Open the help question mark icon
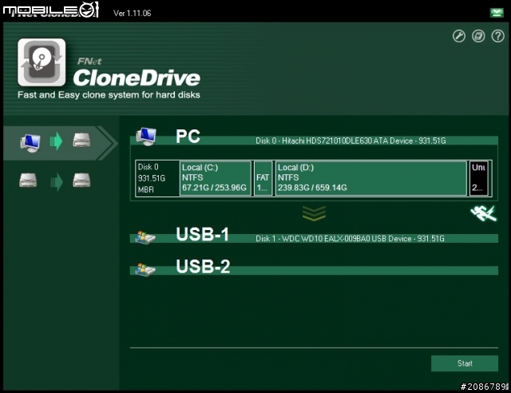Screen dimensions: 511x393 (497, 36)
